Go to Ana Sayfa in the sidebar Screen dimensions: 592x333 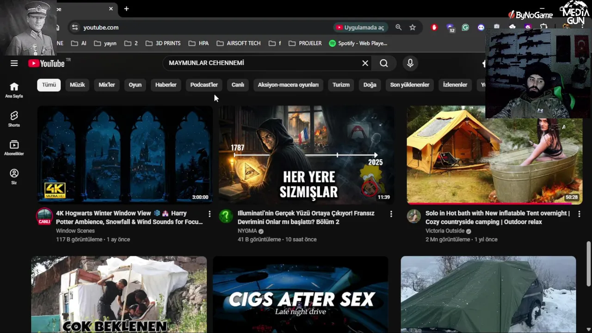coord(14,90)
